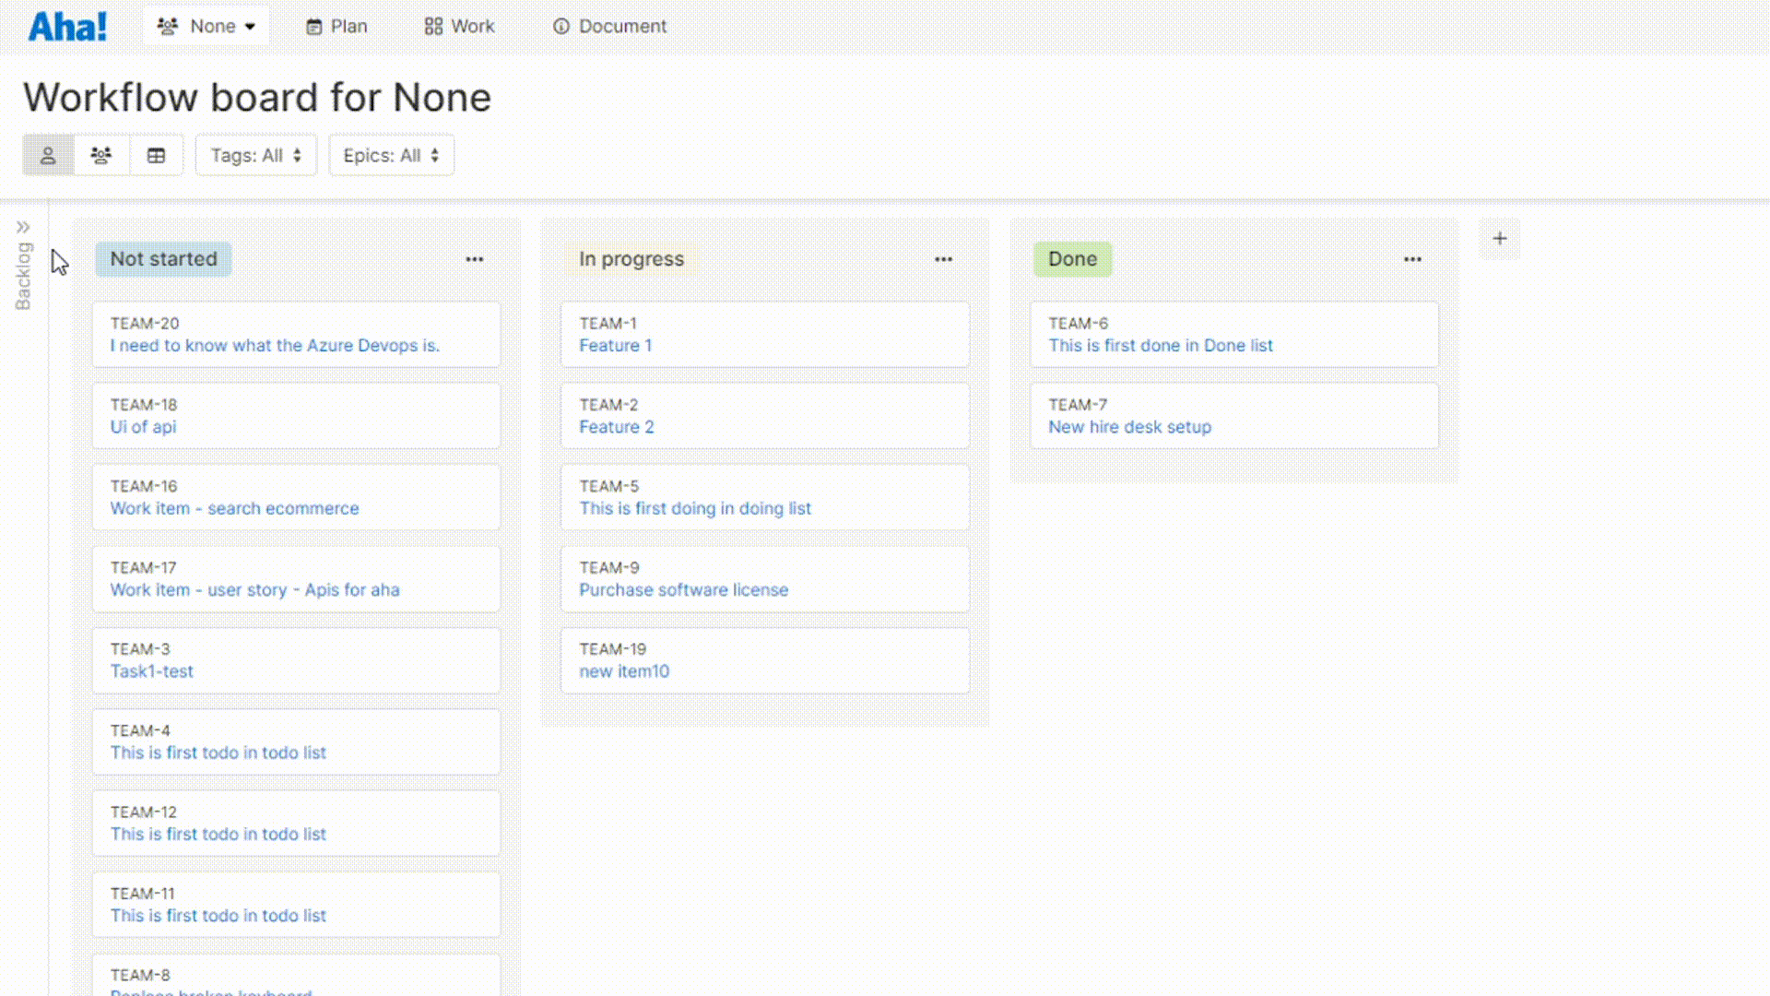Screen dimensions: 1770x996
Task: Click the group/team icon
Action: 100,154
